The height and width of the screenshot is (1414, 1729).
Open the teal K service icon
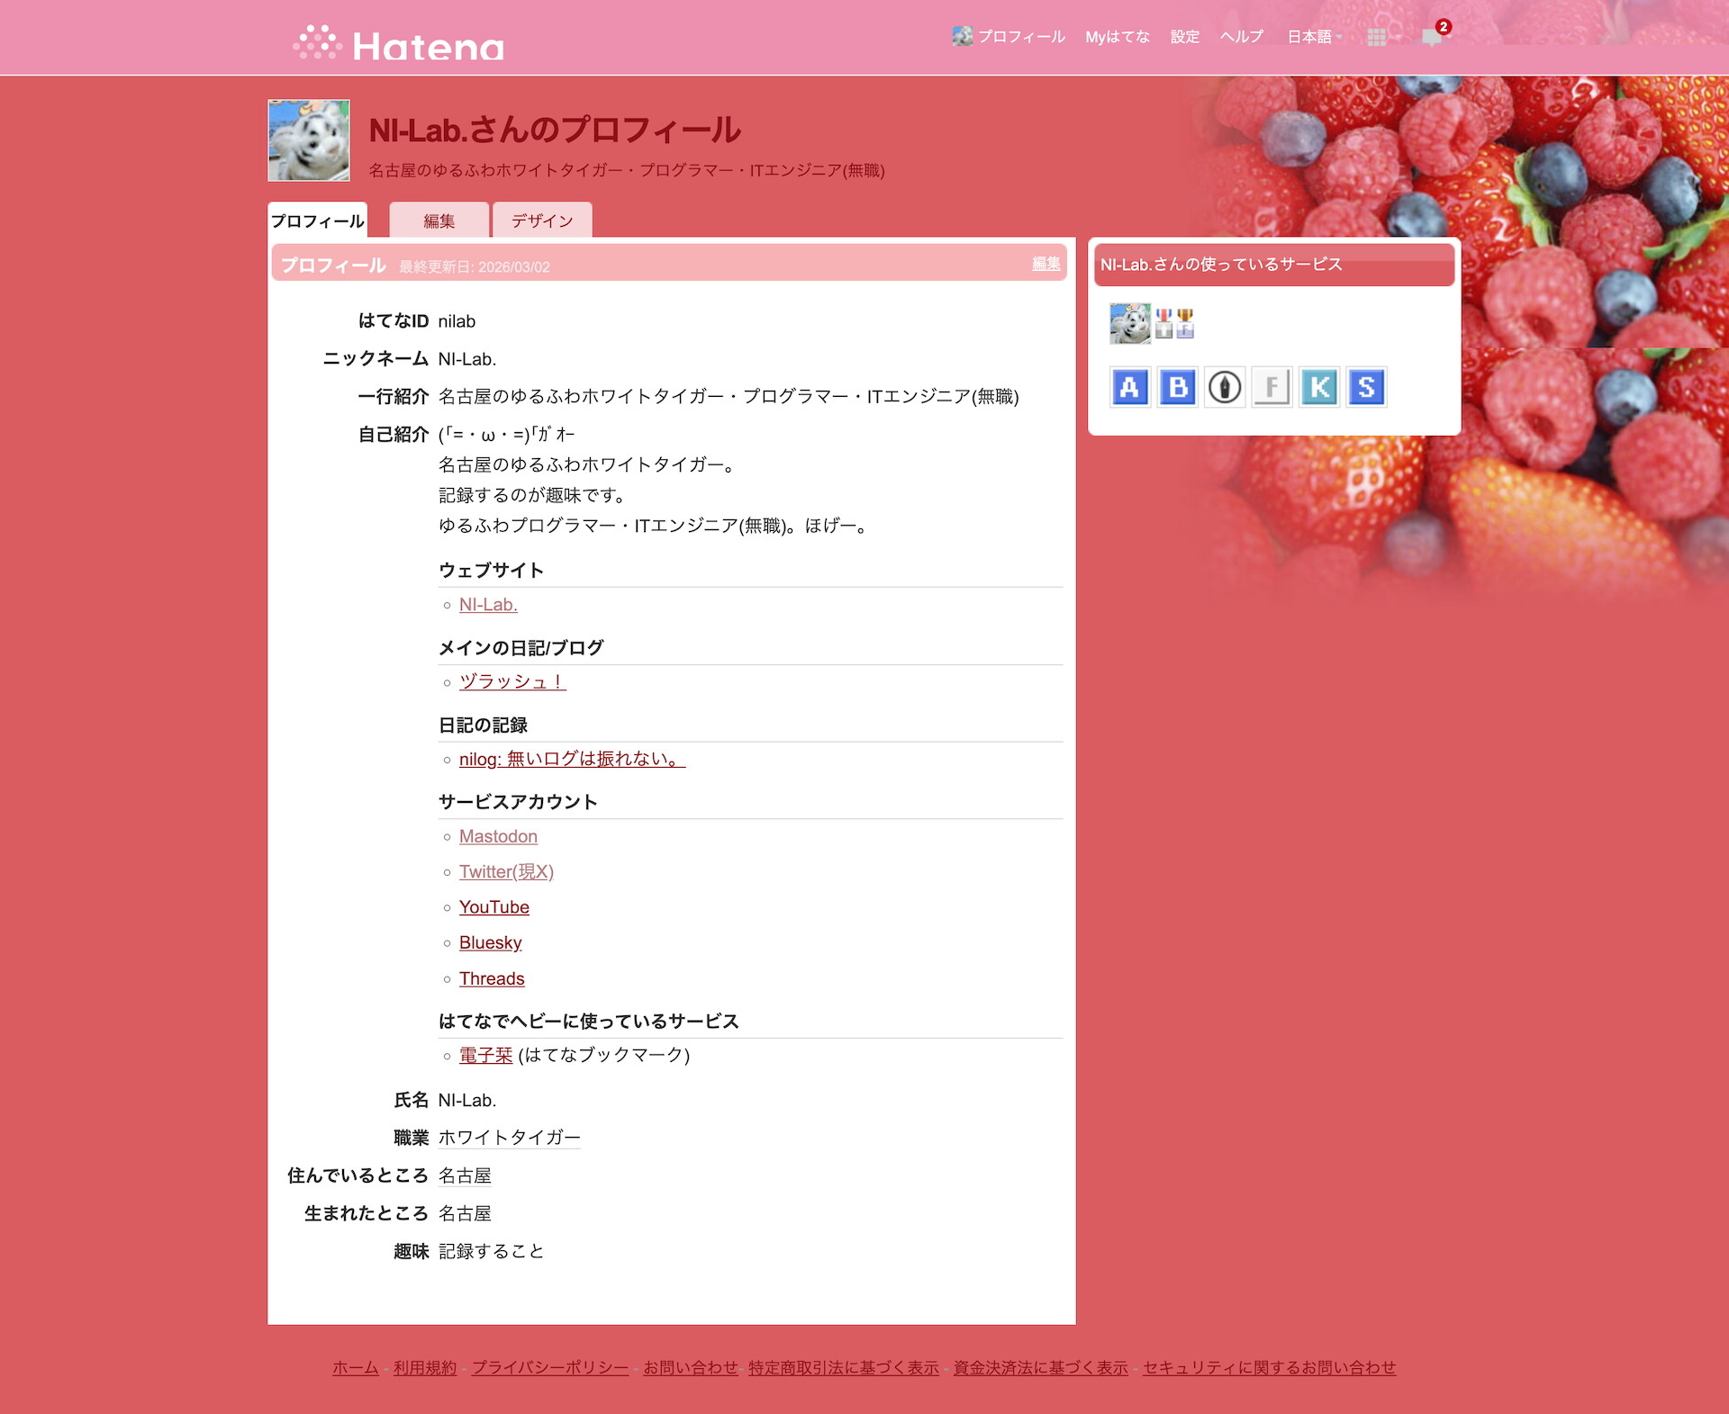click(x=1319, y=387)
